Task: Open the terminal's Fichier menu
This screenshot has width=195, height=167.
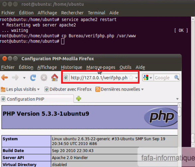Action: pyautogui.click(x=8, y=13)
